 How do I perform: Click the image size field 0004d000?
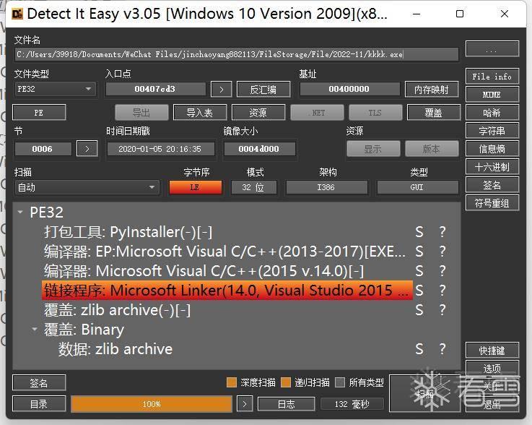259,149
